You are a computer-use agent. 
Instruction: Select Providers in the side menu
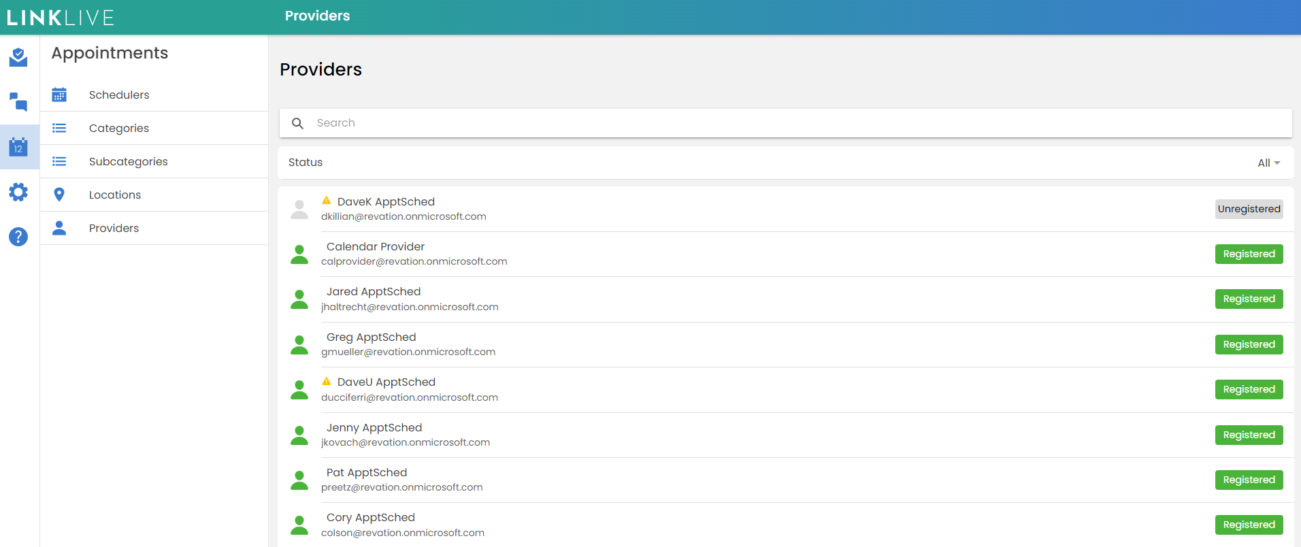114,228
